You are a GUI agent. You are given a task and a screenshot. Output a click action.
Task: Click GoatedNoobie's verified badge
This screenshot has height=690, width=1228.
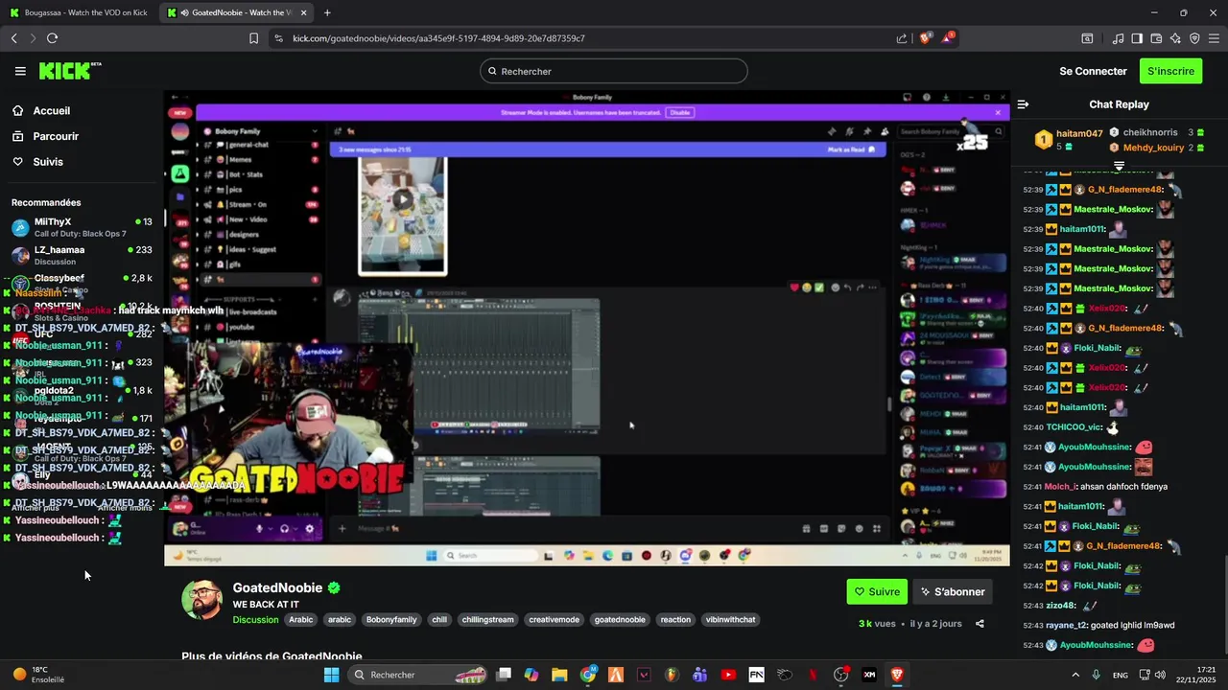coord(334,587)
